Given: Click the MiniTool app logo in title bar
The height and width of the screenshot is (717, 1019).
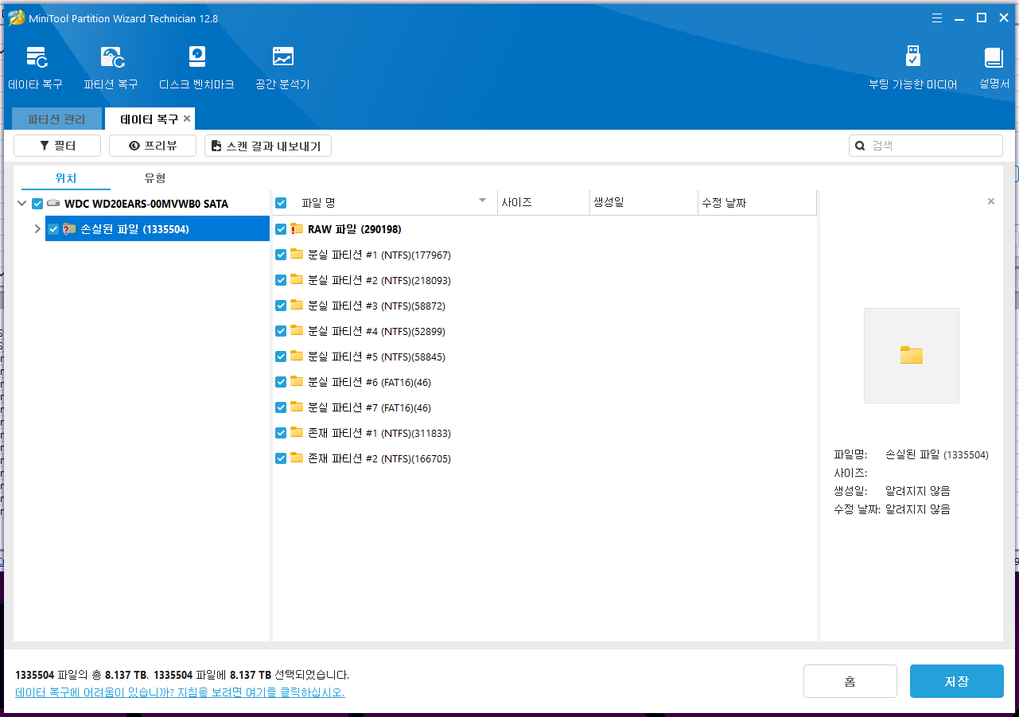Looking at the screenshot, I should pyautogui.click(x=16, y=18).
